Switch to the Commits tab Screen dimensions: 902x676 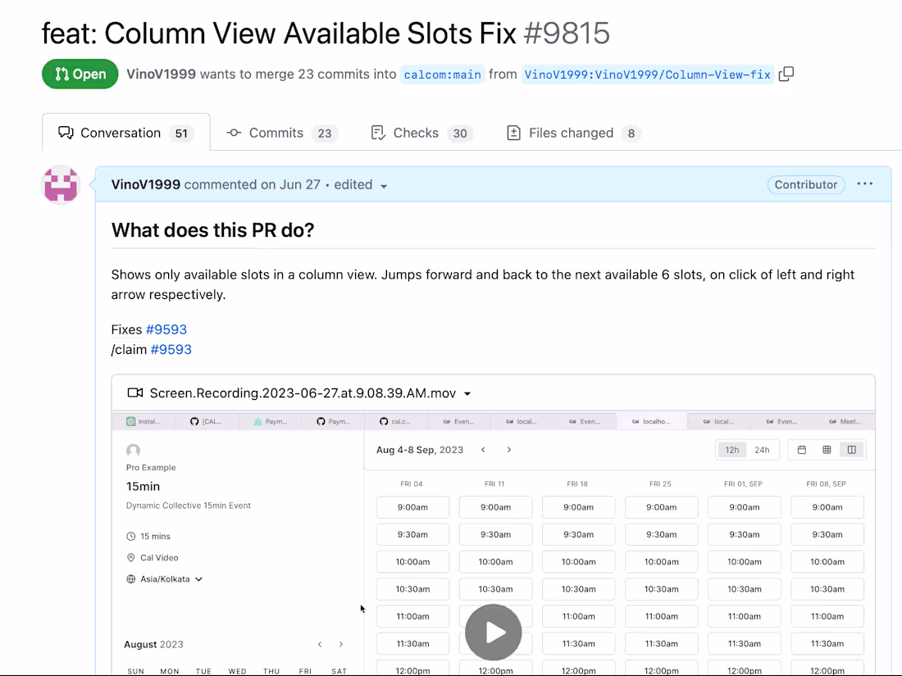pos(276,133)
